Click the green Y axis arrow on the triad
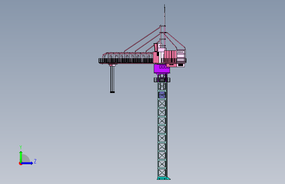This screenshot has width=285, height=184. pos(21,157)
